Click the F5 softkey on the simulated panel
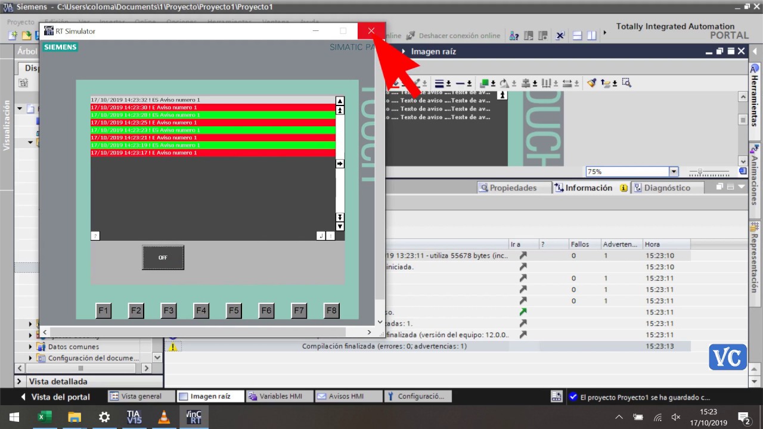This screenshot has height=429, width=763. [x=234, y=310]
